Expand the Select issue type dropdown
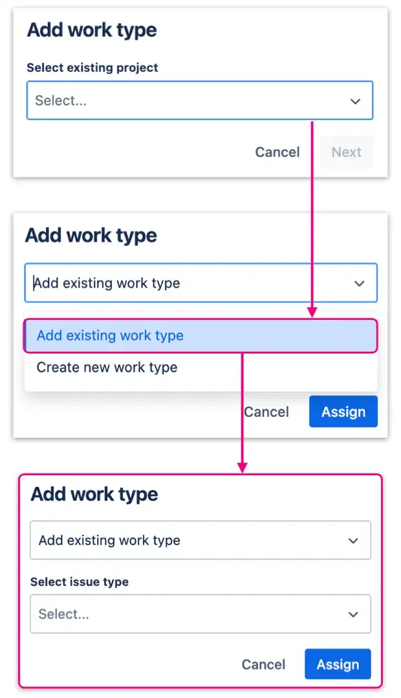Viewport: 401px width, 698px height. coord(200,614)
